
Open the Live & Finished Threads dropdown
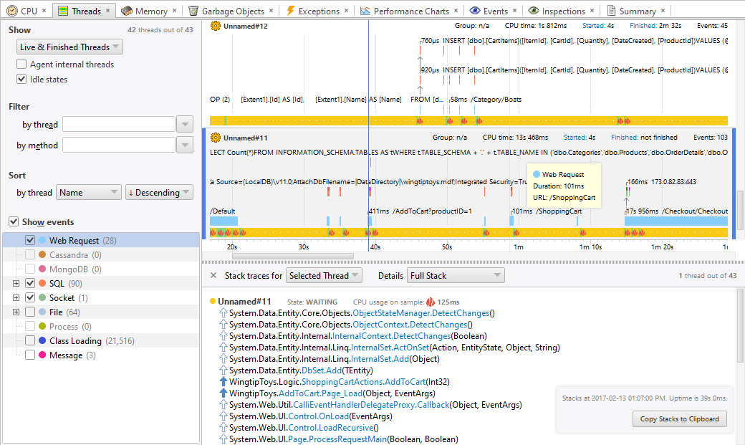[x=69, y=47]
